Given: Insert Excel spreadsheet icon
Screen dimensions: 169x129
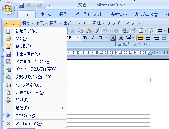Looking at the screenshot, I should tap(151, 31).
